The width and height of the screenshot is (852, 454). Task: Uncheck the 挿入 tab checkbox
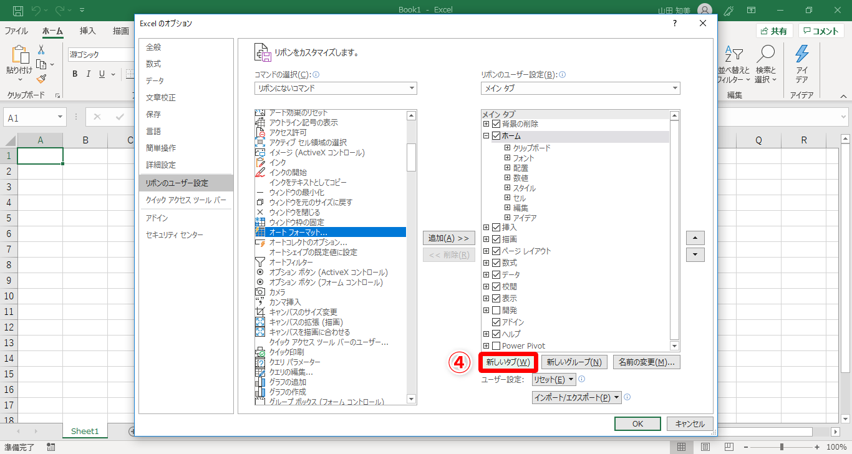[x=496, y=228]
